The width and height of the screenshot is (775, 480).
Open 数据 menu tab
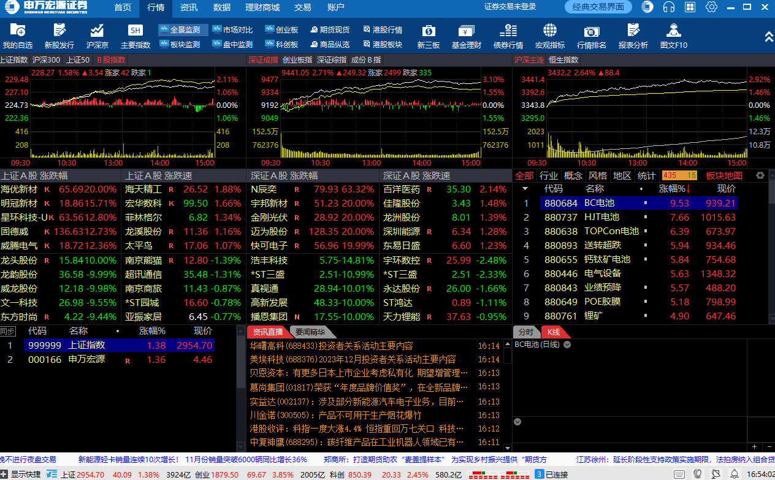(x=222, y=7)
